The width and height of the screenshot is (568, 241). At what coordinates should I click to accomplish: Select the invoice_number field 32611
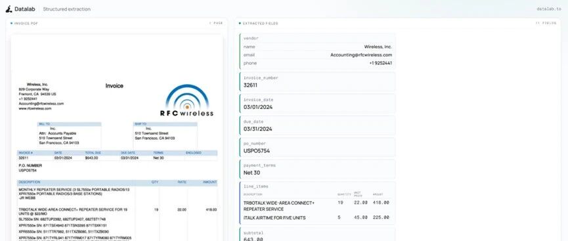point(317,82)
